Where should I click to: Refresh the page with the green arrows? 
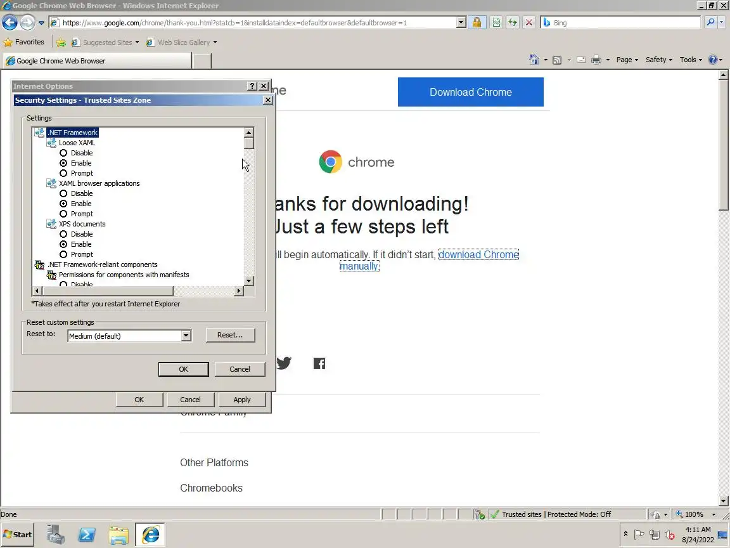tap(513, 22)
